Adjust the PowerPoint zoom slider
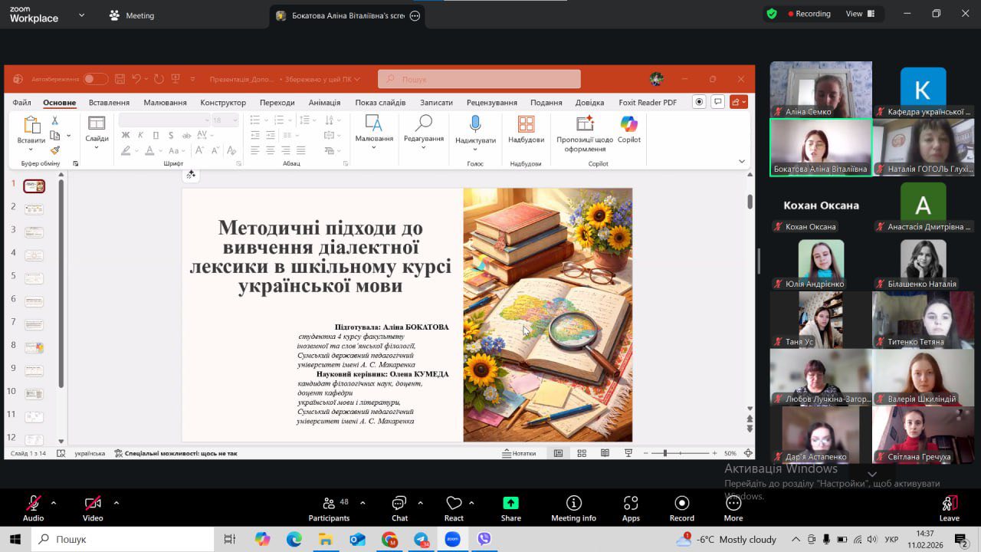 (x=664, y=453)
